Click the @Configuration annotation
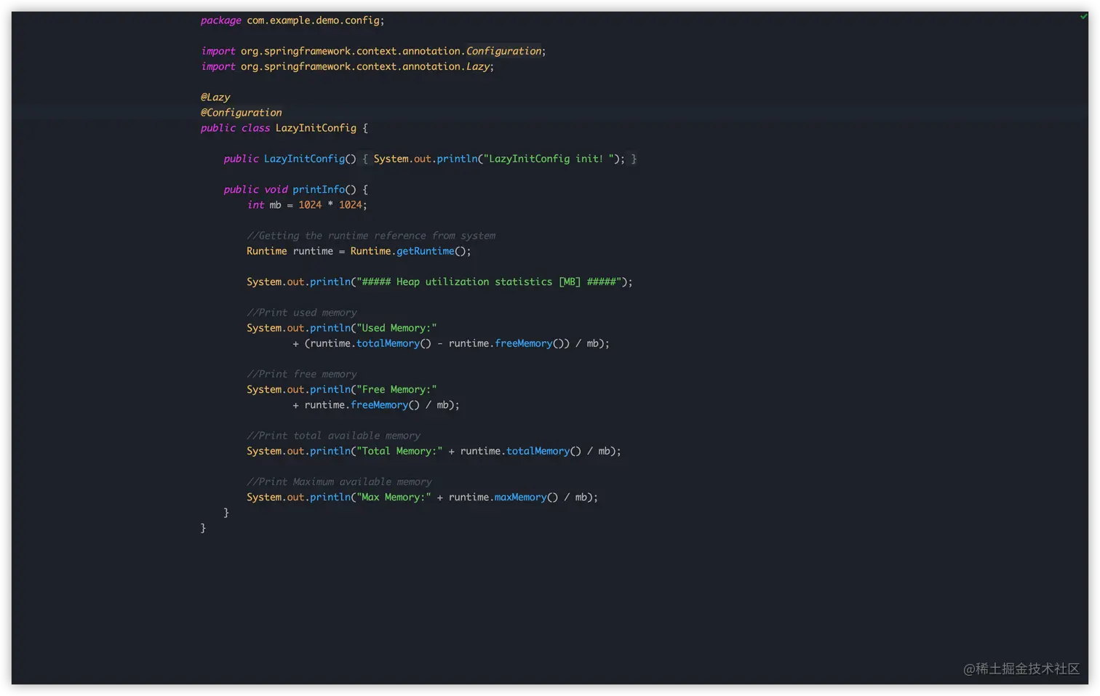Viewport: 1100px width, 696px height. [241, 113]
